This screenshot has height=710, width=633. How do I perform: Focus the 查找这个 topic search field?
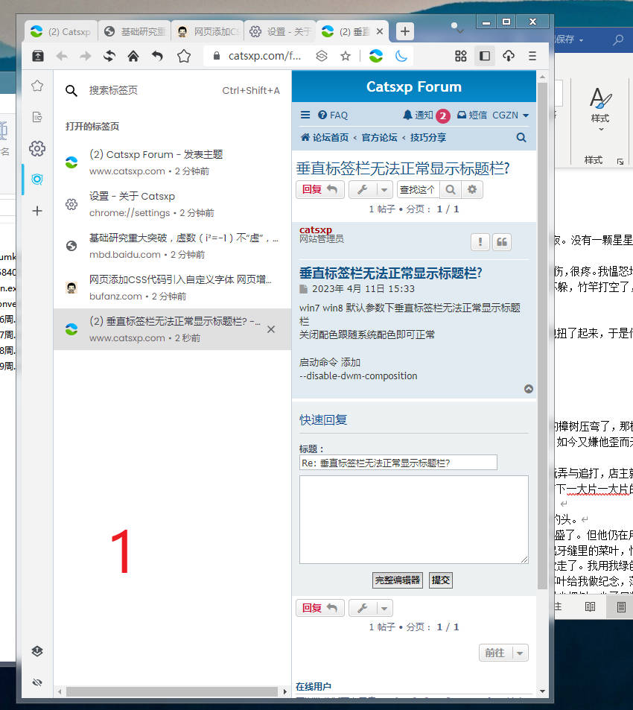pos(418,190)
